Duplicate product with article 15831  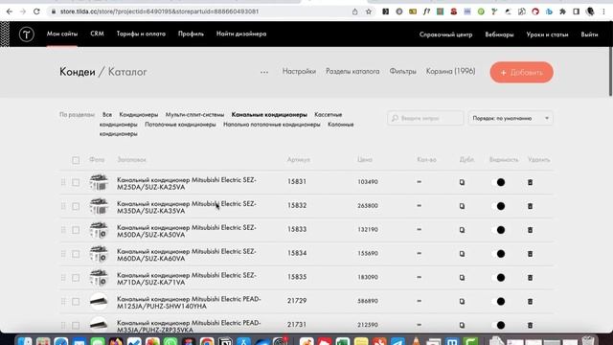[x=462, y=182]
